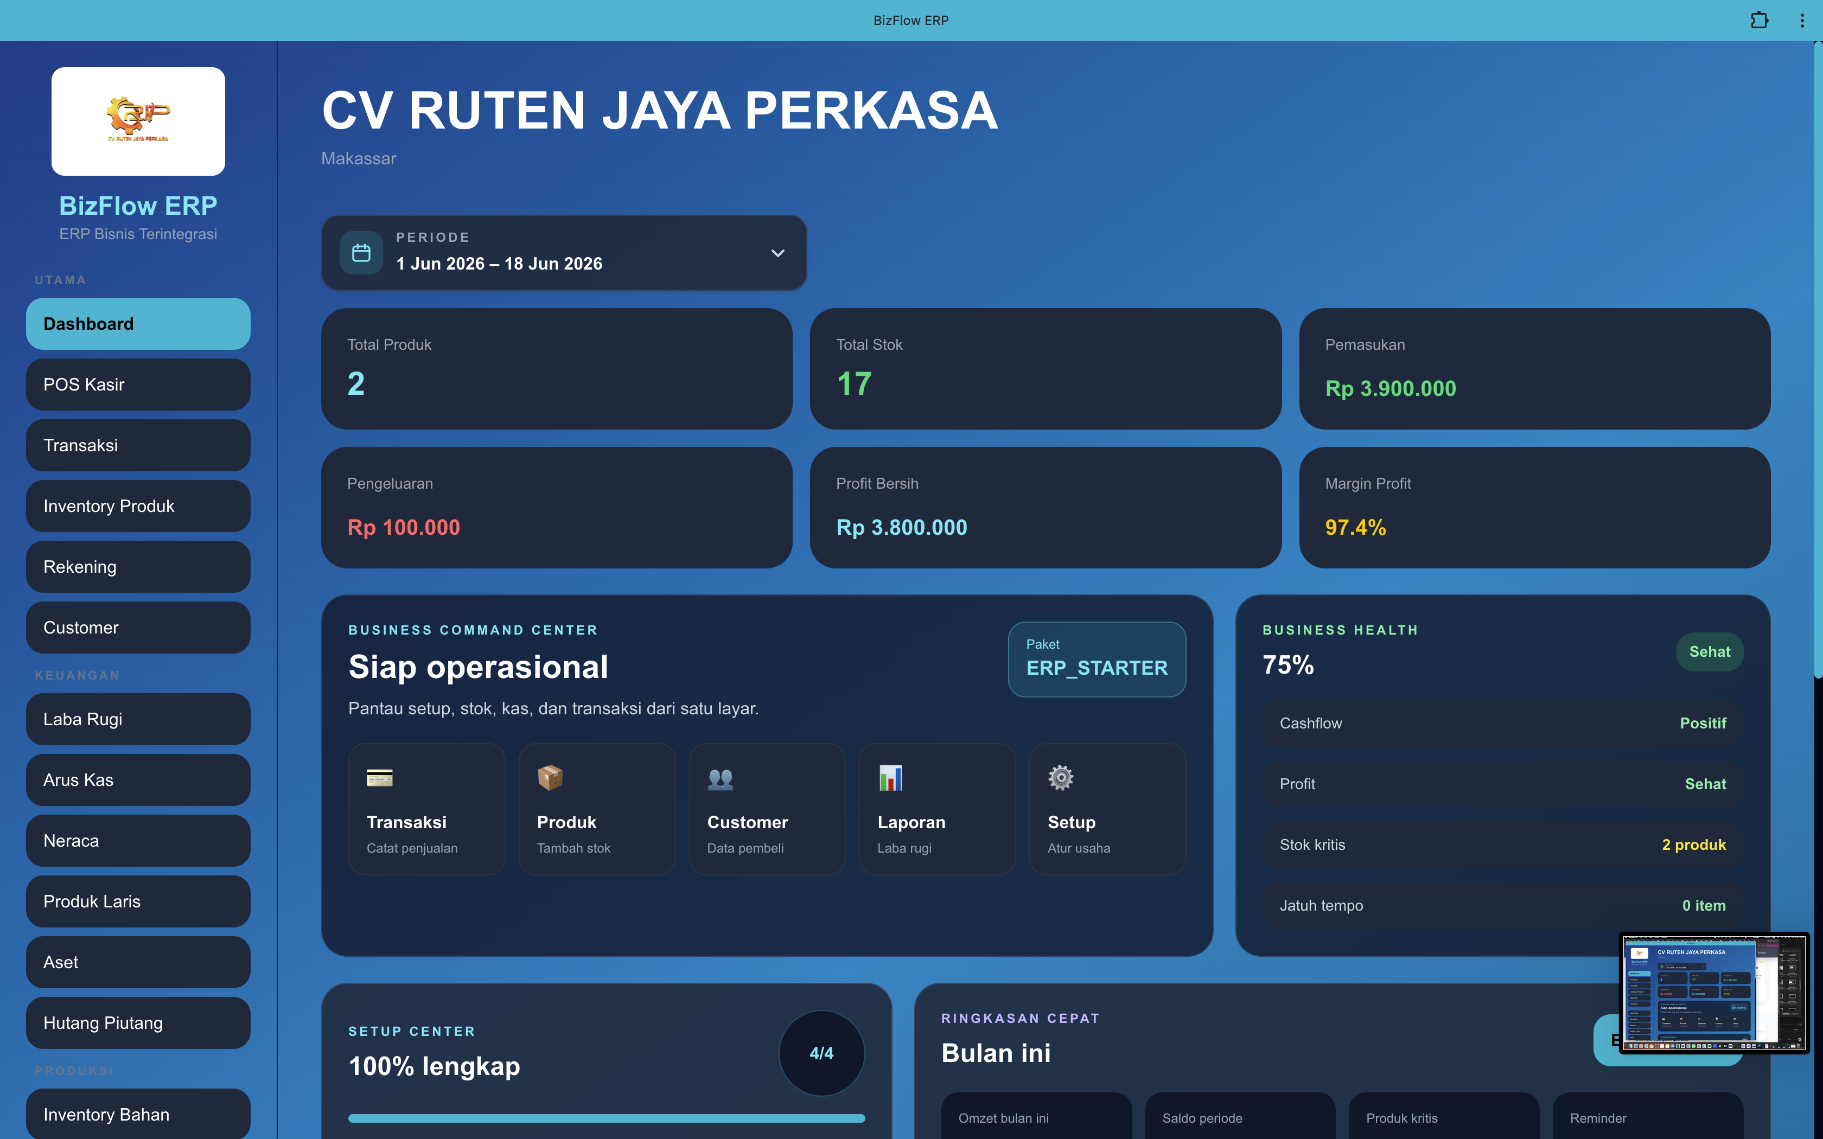Open the Customer sidebar item
Image resolution: width=1823 pixels, height=1139 pixels.
[x=138, y=628]
